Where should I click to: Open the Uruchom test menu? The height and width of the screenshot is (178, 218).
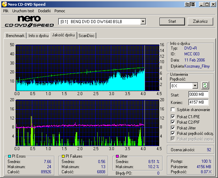point(23,11)
